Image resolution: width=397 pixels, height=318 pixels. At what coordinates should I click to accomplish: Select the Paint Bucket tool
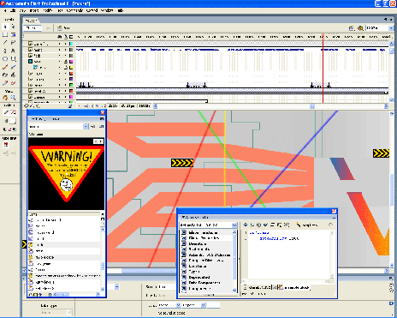coord(13,75)
